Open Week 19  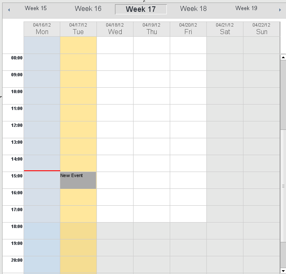click(x=246, y=8)
